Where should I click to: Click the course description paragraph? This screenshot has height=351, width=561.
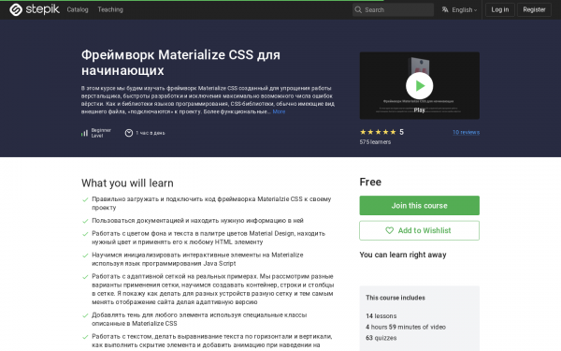click(208, 100)
